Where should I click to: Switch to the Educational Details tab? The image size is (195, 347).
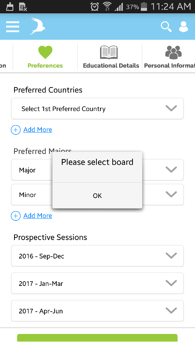[110, 57]
